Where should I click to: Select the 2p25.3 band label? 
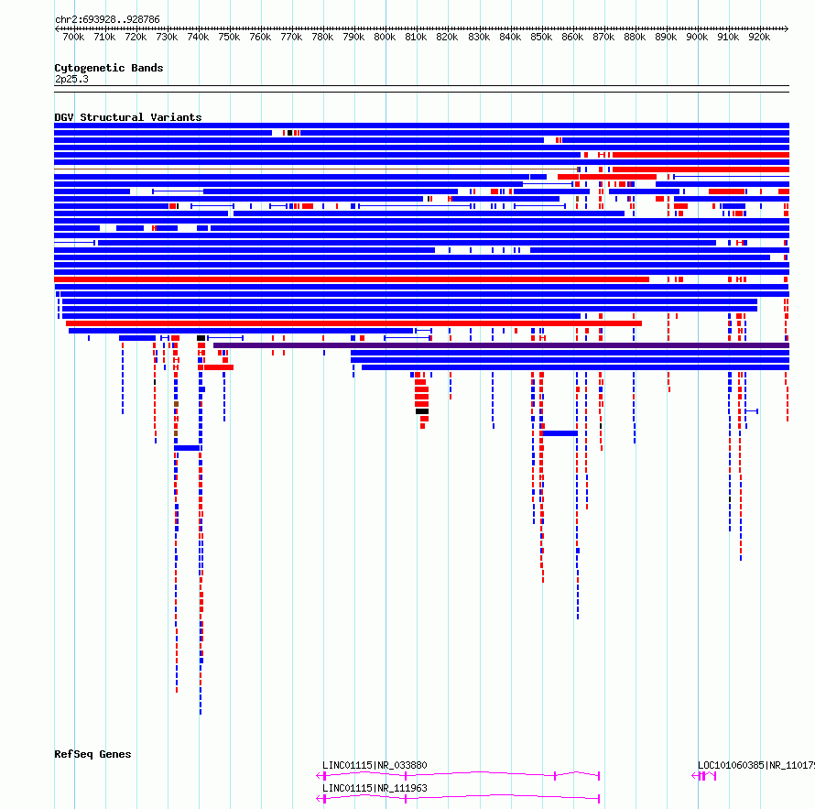click(x=71, y=79)
